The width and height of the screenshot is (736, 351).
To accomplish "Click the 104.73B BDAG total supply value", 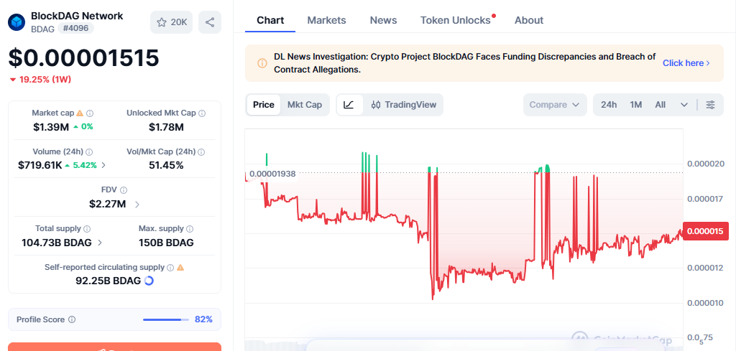I will pos(57,243).
